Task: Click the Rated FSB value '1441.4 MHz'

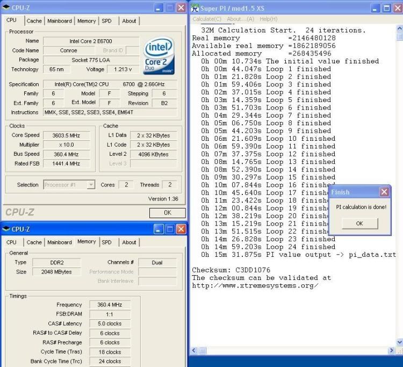Action: (x=66, y=163)
